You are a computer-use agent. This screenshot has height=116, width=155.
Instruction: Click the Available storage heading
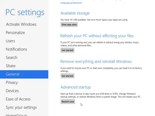pos(75,13)
